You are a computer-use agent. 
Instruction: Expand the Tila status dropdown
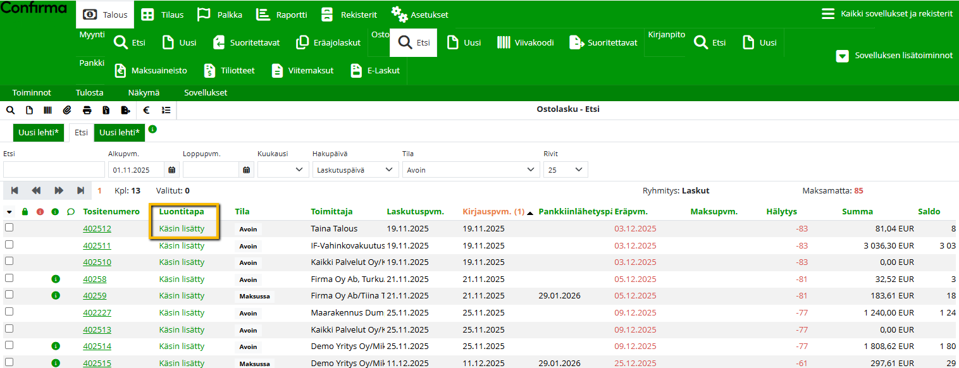point(470,169)
